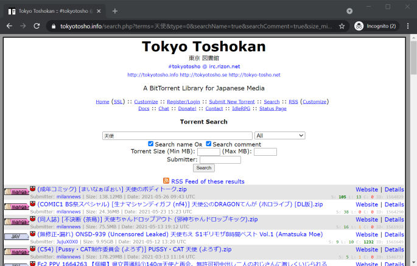The width and height of the screenshot is (417, 266).
Task: Select the Tokyo Toshokan browser tab
Action: pos(55,11)
